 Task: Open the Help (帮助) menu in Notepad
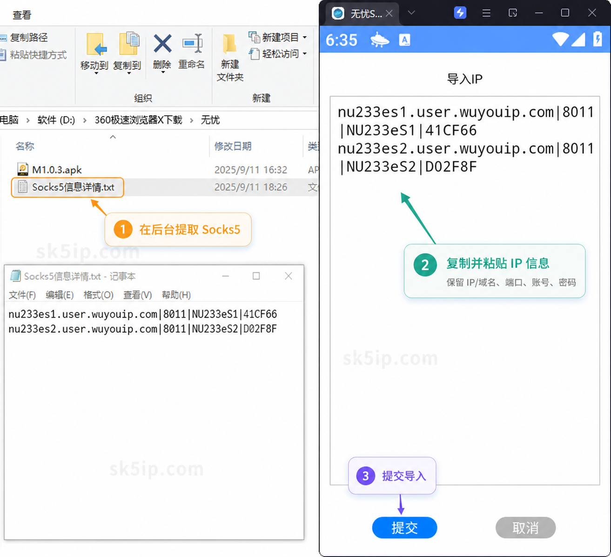pyautogui.click(x=176, y=295)
